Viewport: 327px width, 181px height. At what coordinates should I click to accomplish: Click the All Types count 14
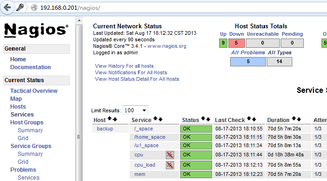coord(279,62)
